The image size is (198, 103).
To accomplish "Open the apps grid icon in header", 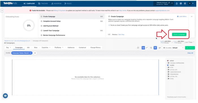I will [185, 4].
